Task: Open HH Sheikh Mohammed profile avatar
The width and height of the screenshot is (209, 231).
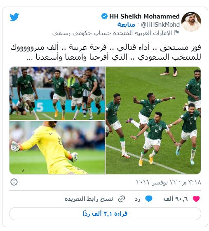Action: (191, 22)
